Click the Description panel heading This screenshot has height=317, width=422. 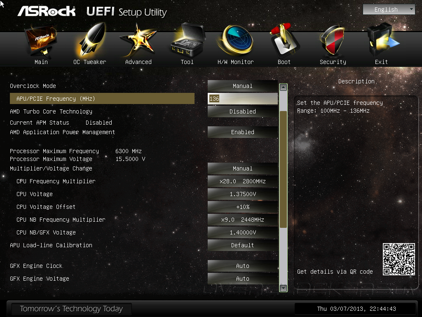click(x=356, y=81)
